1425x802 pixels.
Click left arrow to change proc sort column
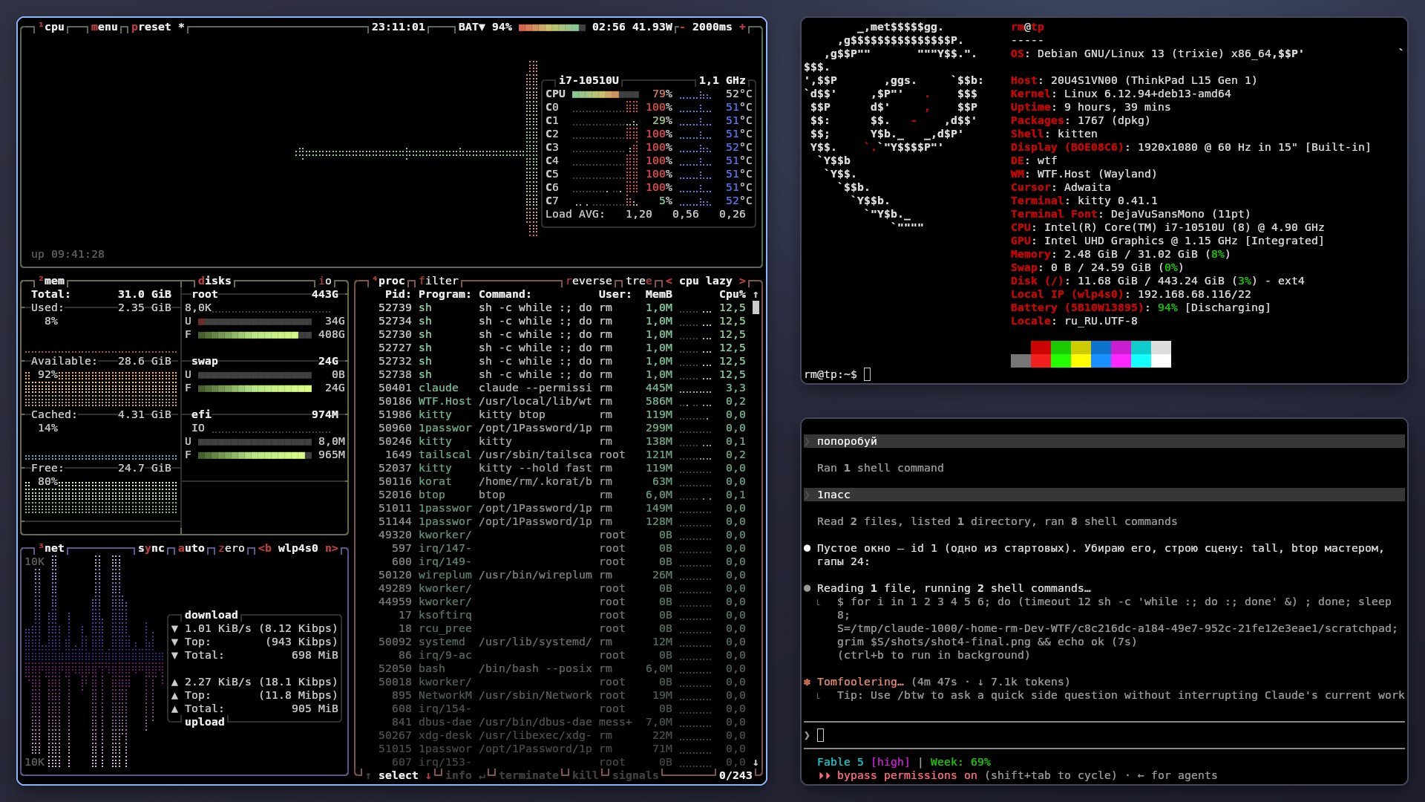[669, 281]
